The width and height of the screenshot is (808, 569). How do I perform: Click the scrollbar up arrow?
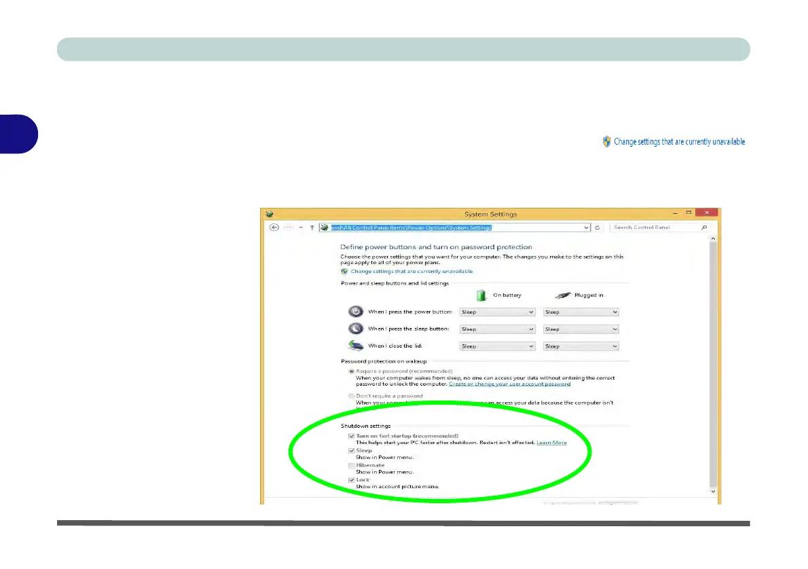coord(713,238)
